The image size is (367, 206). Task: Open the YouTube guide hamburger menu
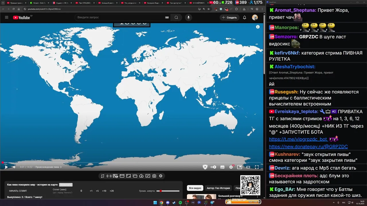[7, 17]
